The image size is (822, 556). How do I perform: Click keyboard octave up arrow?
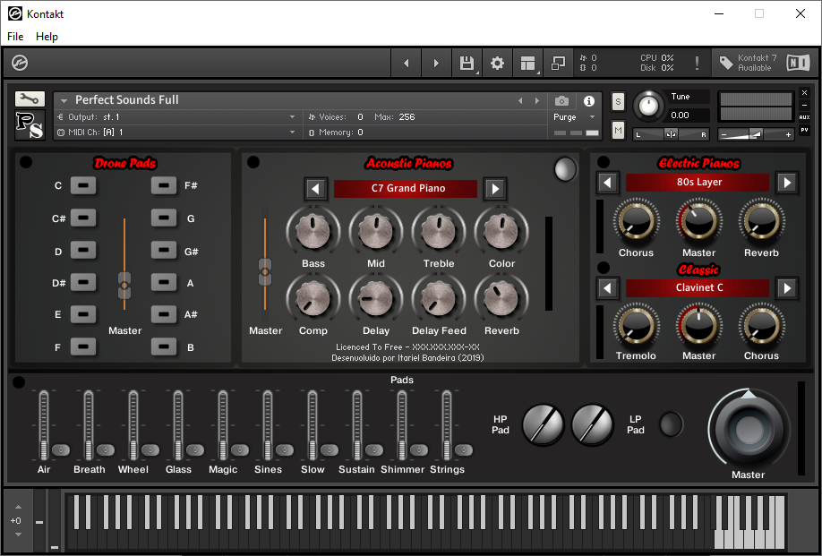coord(18,508)
